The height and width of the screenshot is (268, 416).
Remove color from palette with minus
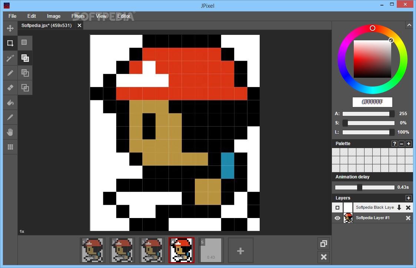402,144
